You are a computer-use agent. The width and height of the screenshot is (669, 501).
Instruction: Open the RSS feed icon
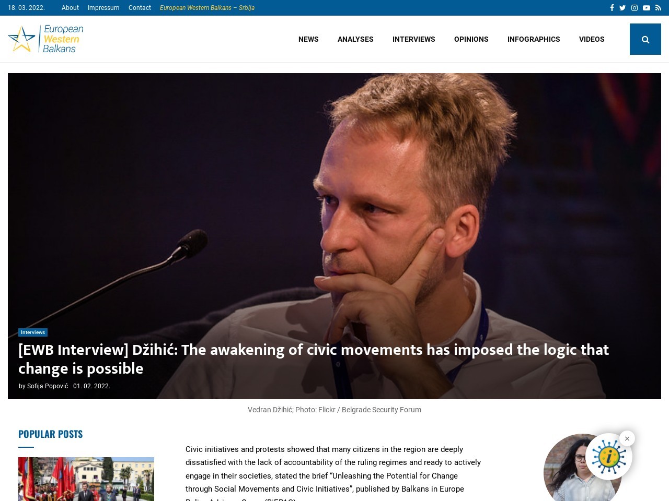tap(658, 8)
